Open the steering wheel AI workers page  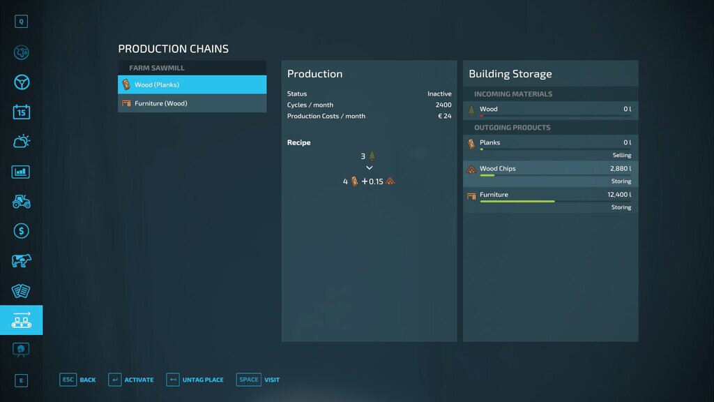[x=21, y=82]
